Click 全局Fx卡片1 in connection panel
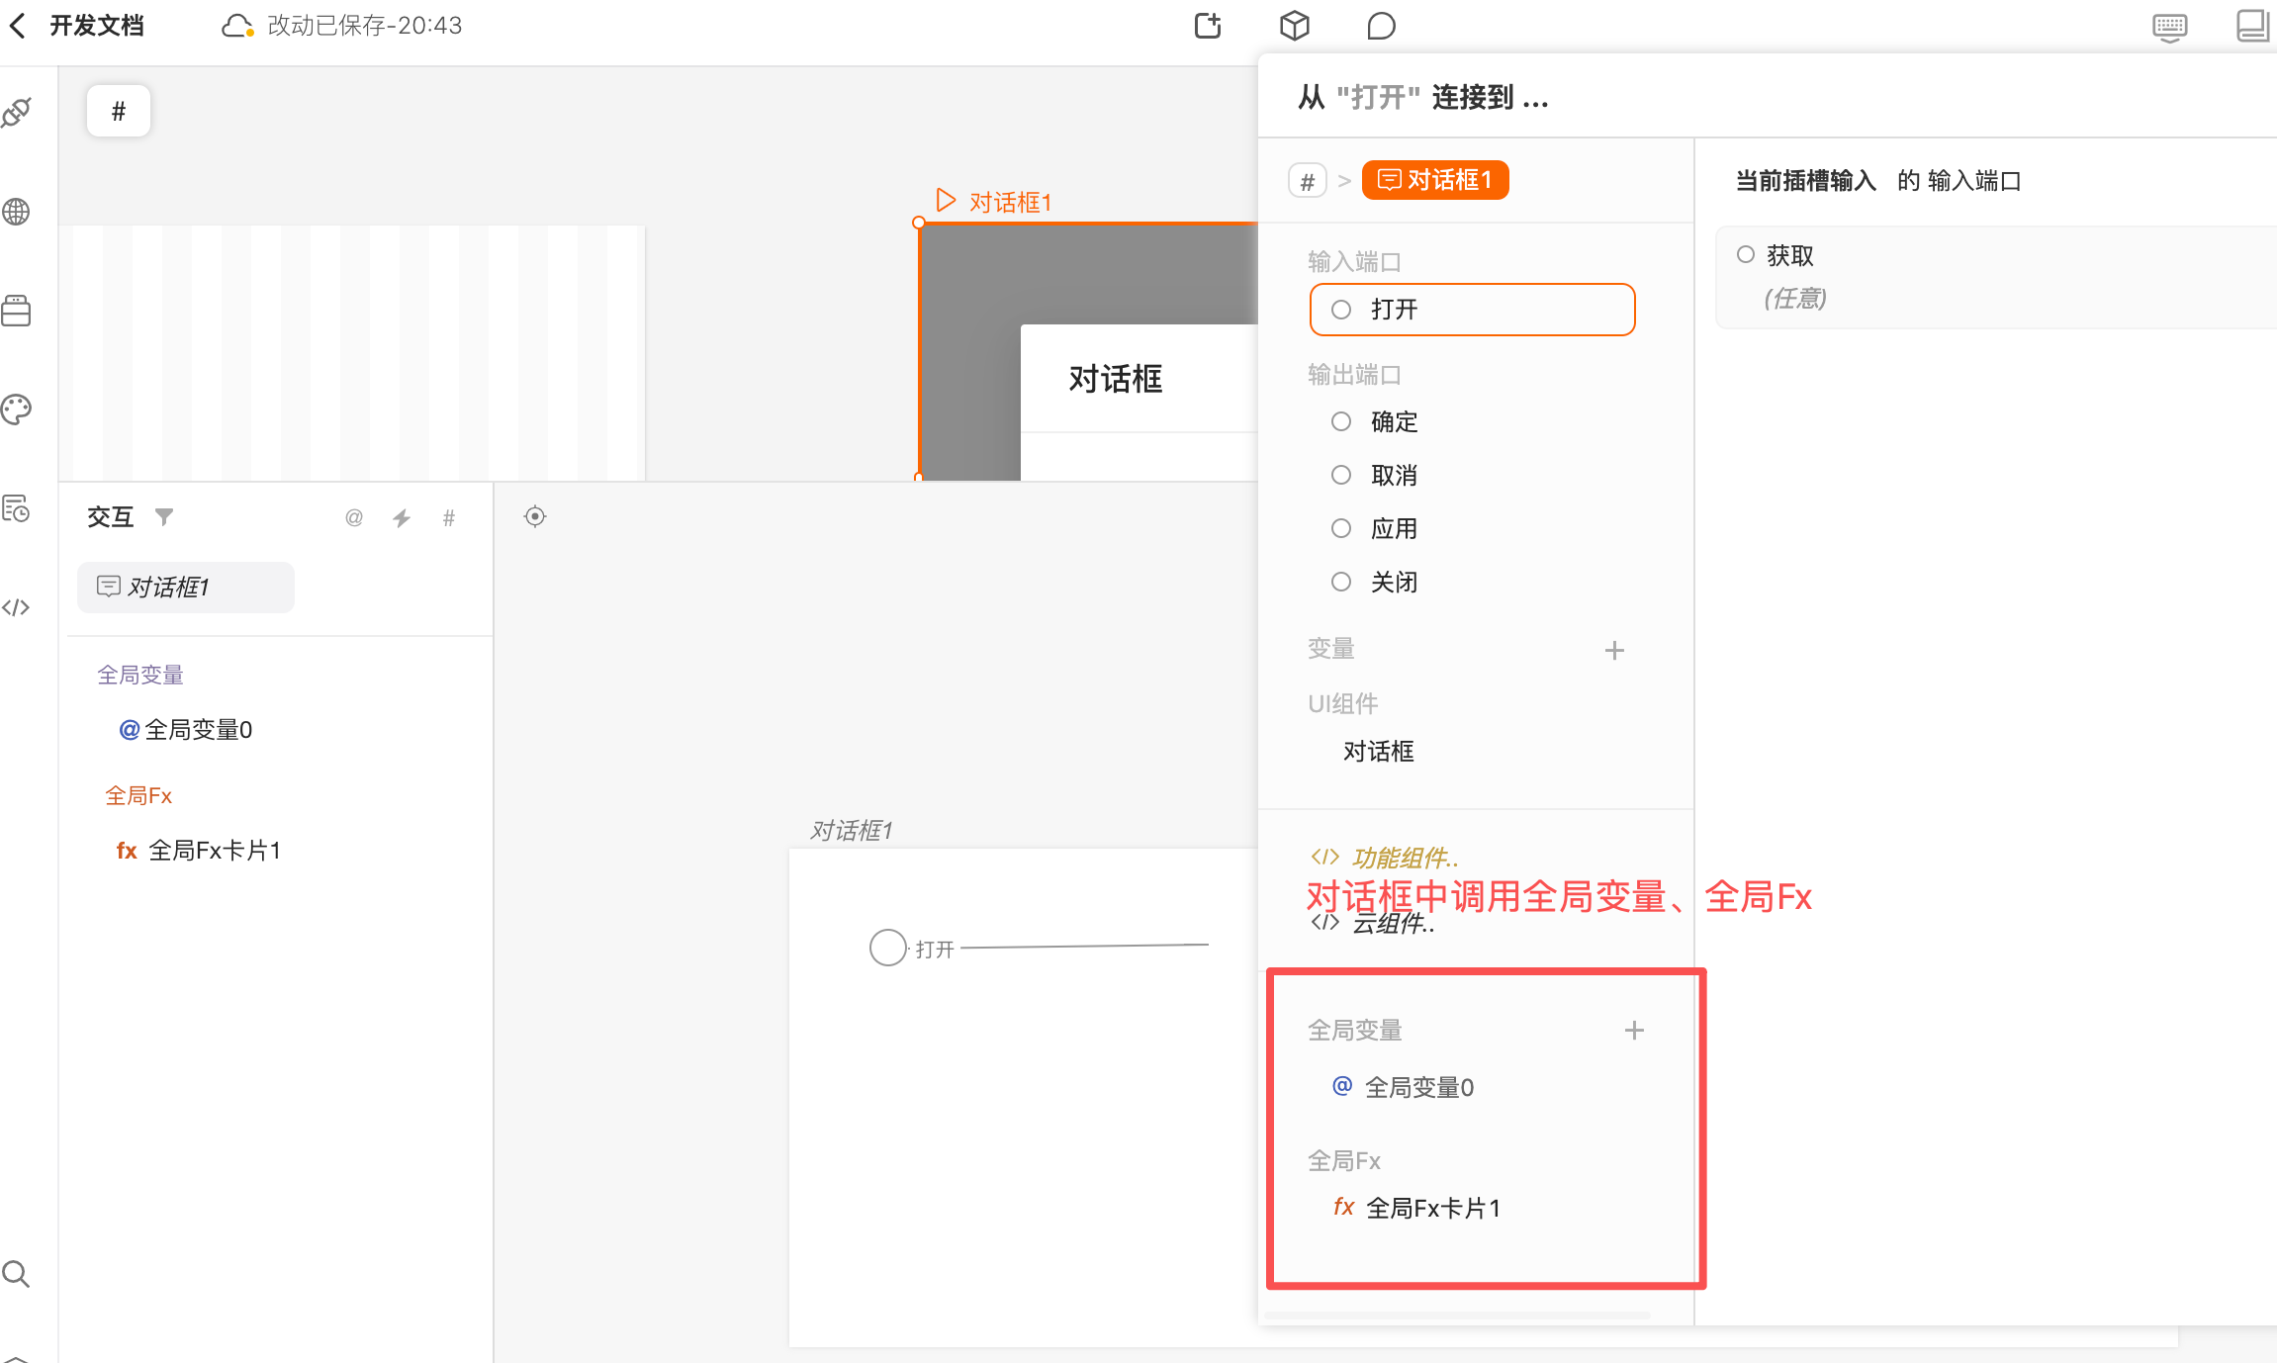 (x=1432, y=1208)
